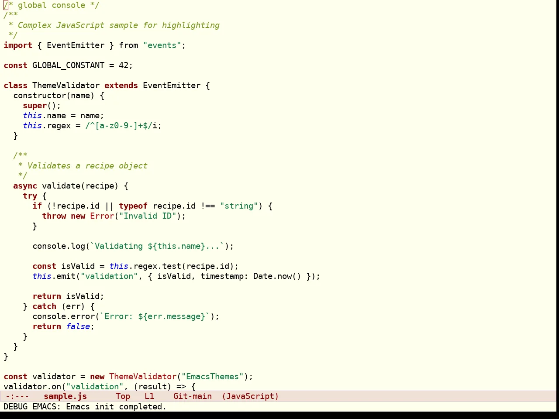Click the 'throw' keyword
The width and height of the screenshot is (559, 419).
click(54, 216)
